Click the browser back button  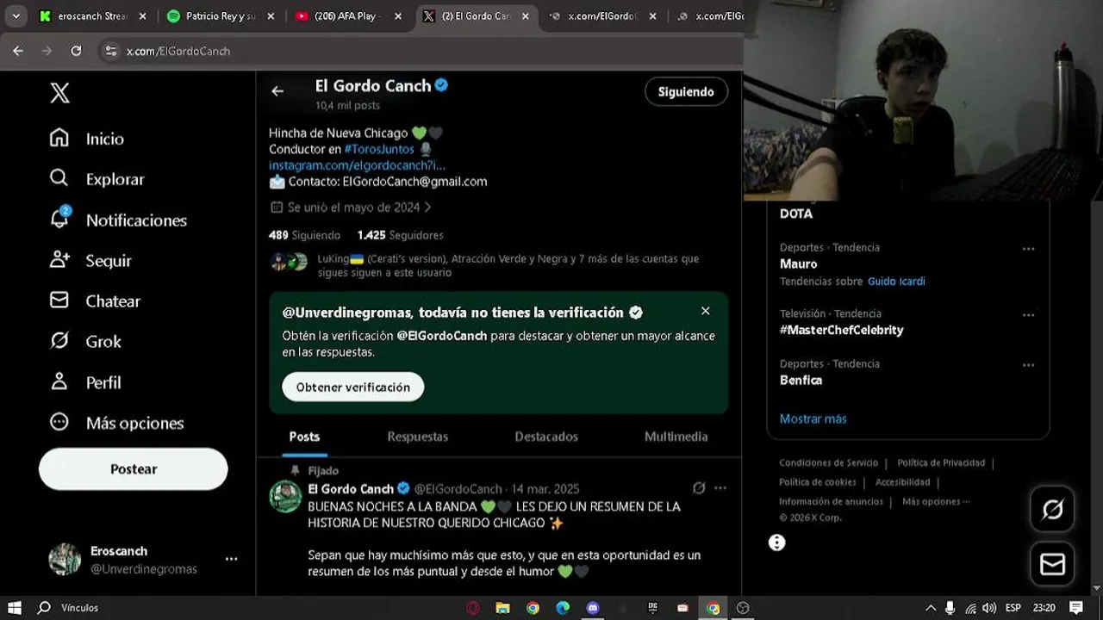pyautogui.click(x=18, y=51)
